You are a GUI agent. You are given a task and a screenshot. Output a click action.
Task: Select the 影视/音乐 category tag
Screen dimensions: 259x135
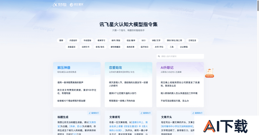coord(100,47)
